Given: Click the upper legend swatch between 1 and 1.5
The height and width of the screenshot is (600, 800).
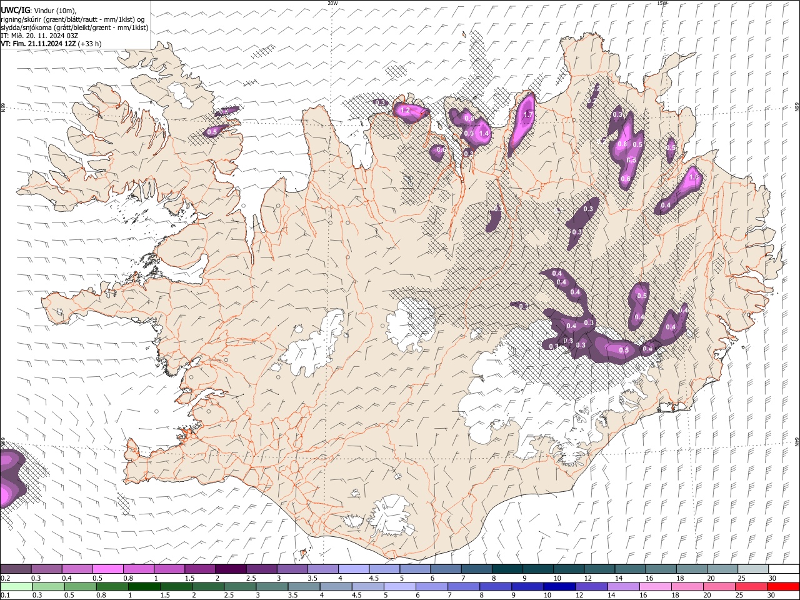Looking at the screenshot, I should 169,569.
